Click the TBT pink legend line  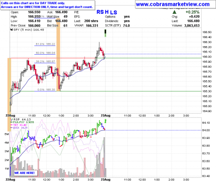click(11, 125)
